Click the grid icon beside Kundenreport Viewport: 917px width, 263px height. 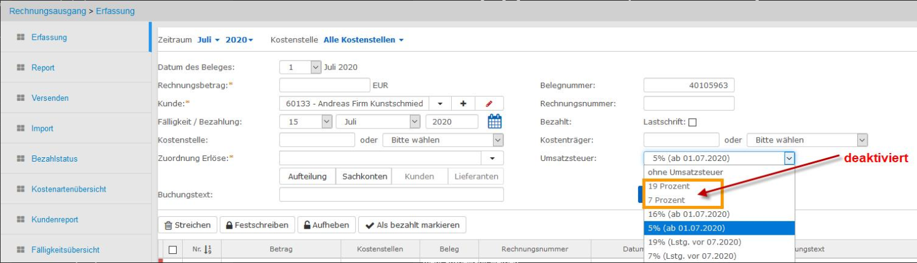pyautogui.click(x=20, y=219)
